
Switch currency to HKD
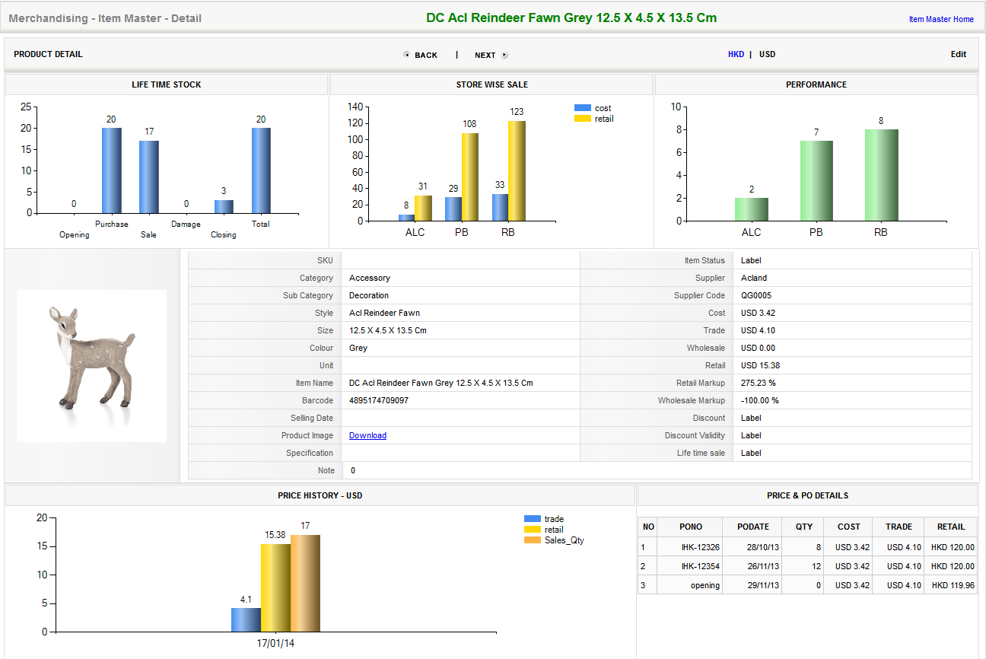click(736, 54)
